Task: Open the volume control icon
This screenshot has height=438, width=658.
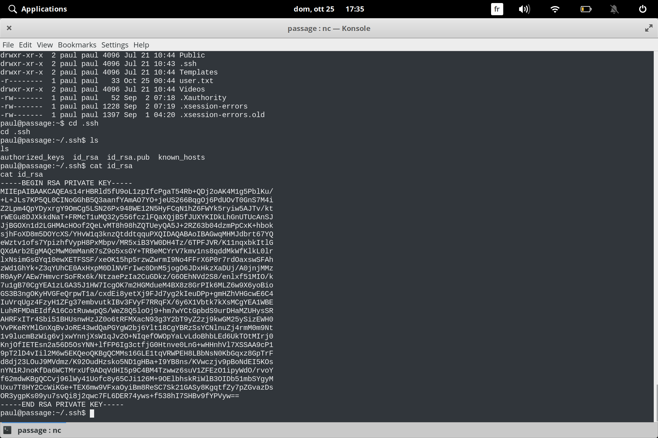Action: 525,9
